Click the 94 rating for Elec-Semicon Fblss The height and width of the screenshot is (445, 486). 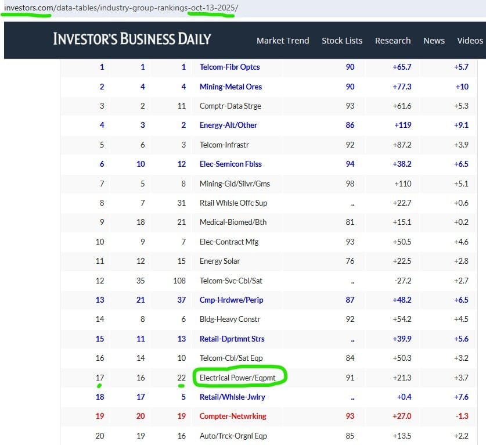click(350, 164)
